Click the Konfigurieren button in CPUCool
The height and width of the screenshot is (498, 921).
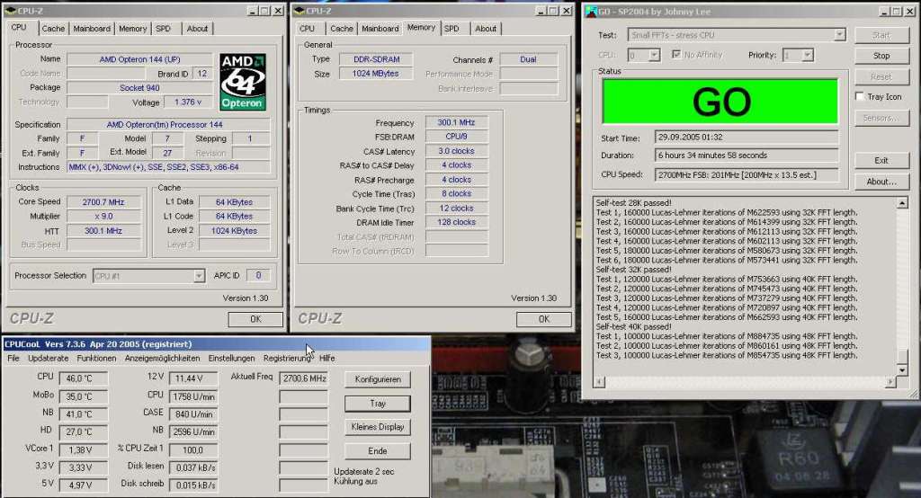tap(378, 379)
